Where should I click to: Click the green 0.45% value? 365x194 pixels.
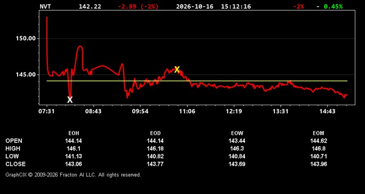point(333,6)
